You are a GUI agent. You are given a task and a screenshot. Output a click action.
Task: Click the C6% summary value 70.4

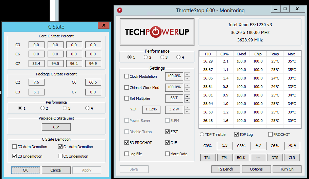[292, 146]
